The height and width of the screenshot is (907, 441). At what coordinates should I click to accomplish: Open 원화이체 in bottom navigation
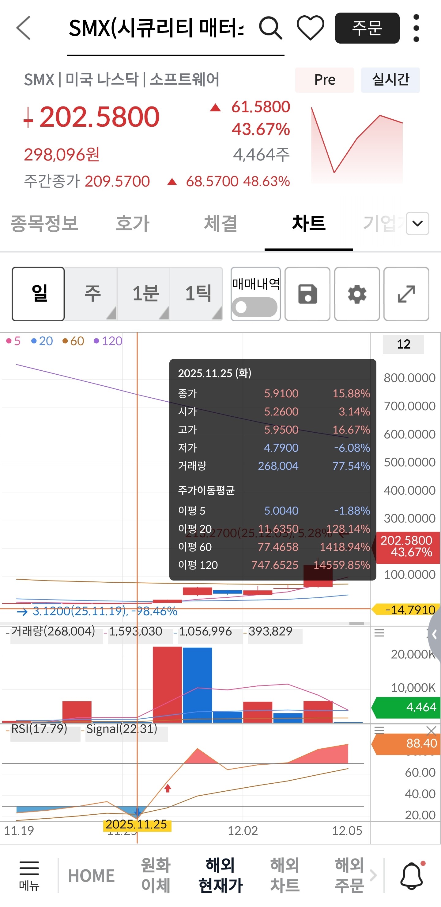click(x=156, y=876)
